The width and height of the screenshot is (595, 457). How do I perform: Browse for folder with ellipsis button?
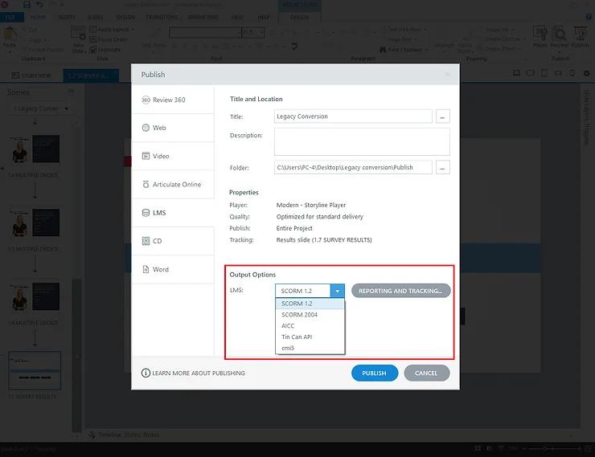coord(442,167)
